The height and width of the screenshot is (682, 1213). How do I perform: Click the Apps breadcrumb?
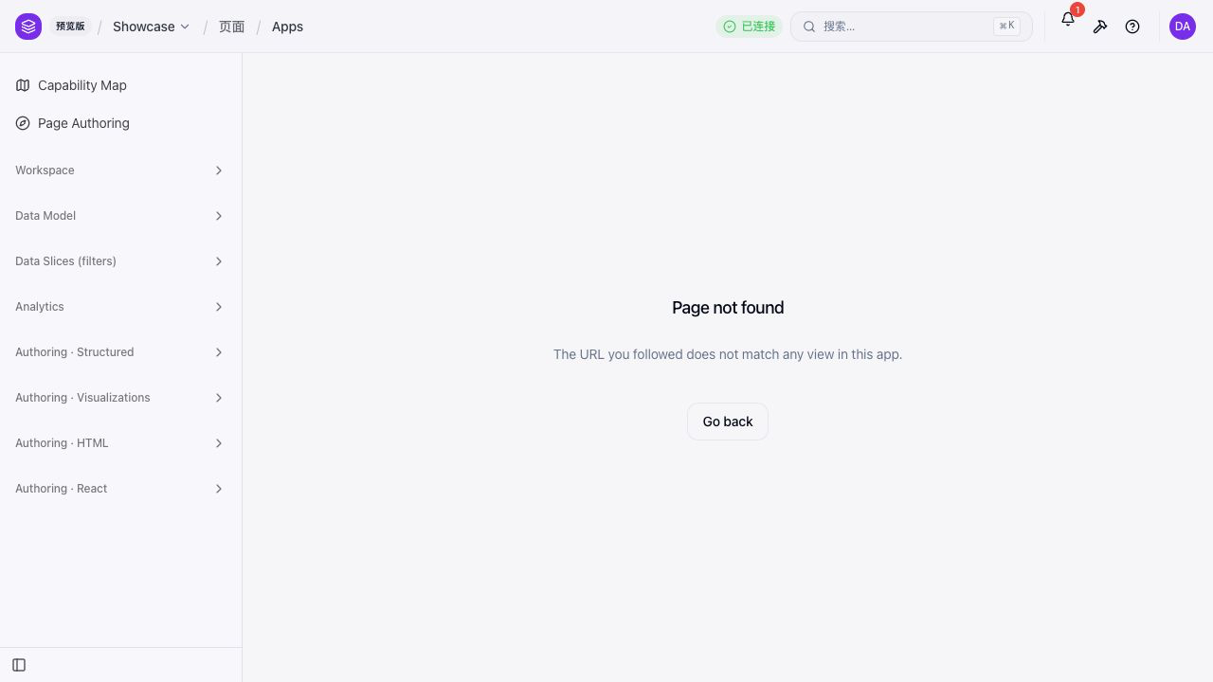[x=287, y=27]
